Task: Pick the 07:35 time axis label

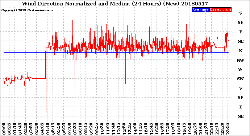Action: 75,129
